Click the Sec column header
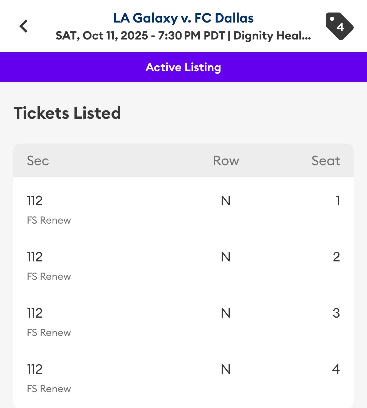The width and height of the screenshot is (367, 408). pyautogui.click(x=38, y=161)
